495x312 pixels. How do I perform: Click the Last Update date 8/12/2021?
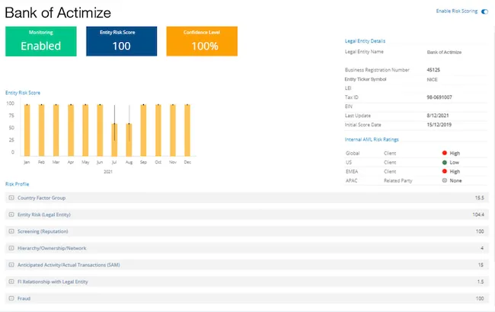tap(438, 116)
